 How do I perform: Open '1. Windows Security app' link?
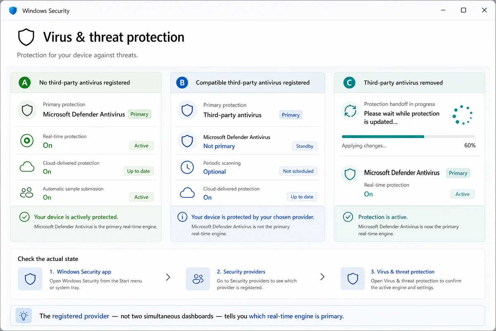80,272
